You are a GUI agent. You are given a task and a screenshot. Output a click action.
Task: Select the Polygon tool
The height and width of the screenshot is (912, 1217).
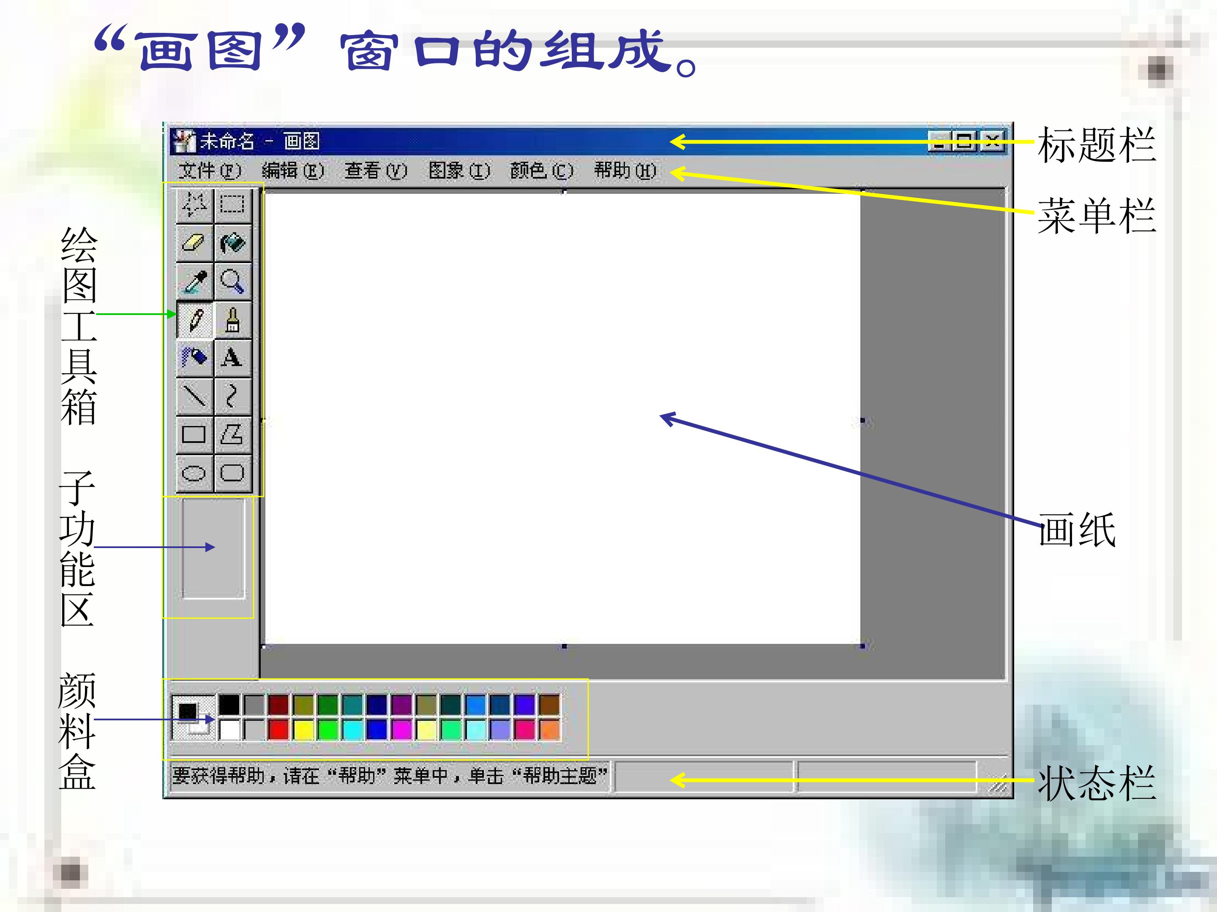232,434
